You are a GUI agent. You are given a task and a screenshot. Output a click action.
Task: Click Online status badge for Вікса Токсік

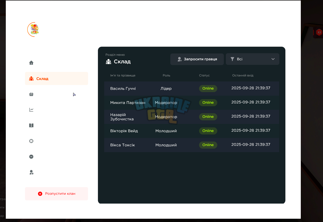click(x=208, y=145)
